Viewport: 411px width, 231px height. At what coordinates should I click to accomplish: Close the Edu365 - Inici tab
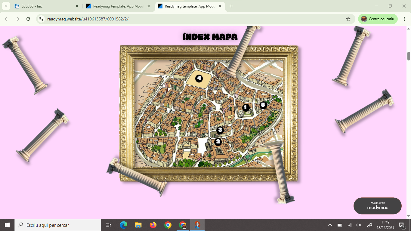(x=77, y=6)
